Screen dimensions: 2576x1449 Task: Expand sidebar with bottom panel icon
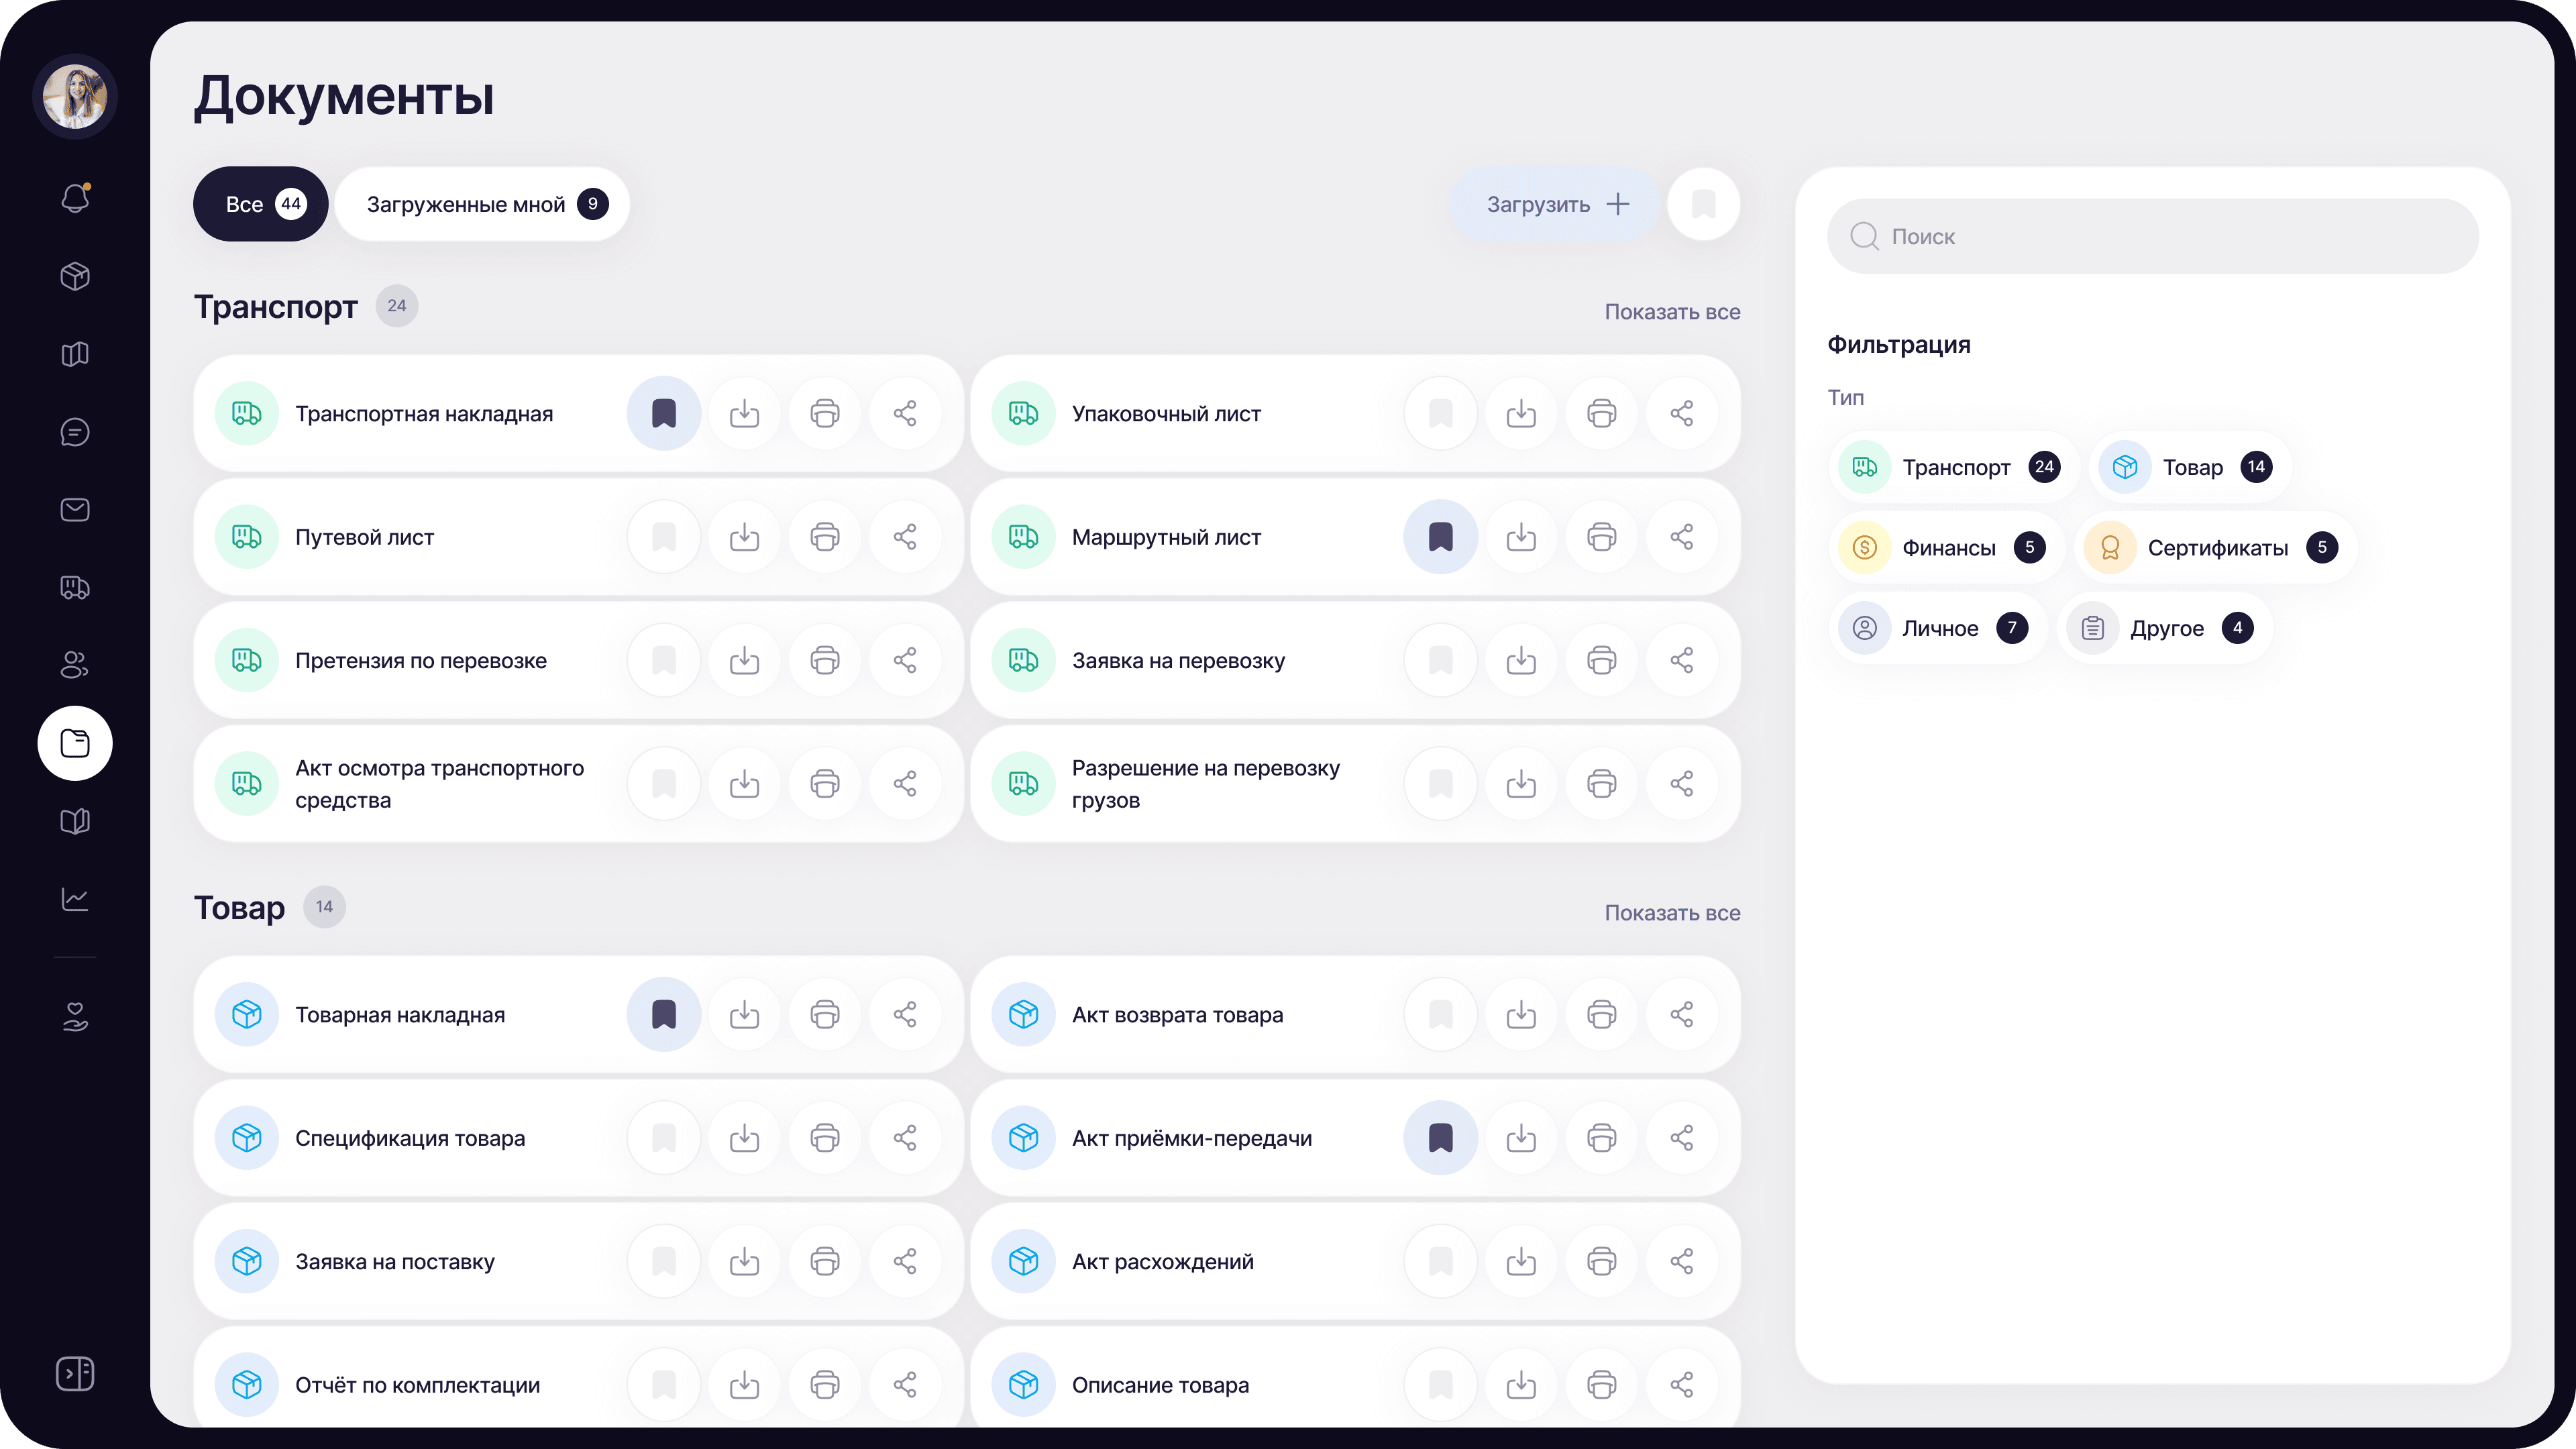(75, 1373)
